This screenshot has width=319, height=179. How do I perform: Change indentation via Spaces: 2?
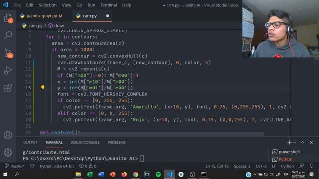[x=242, y=166]
